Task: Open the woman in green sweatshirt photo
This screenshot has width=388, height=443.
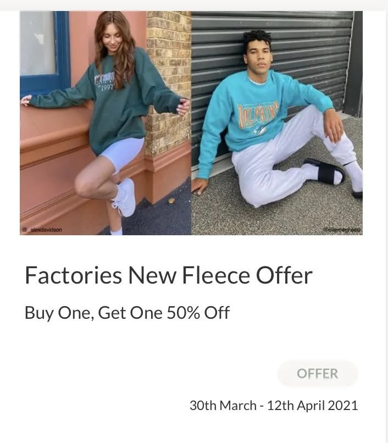Action: (106, 123)
